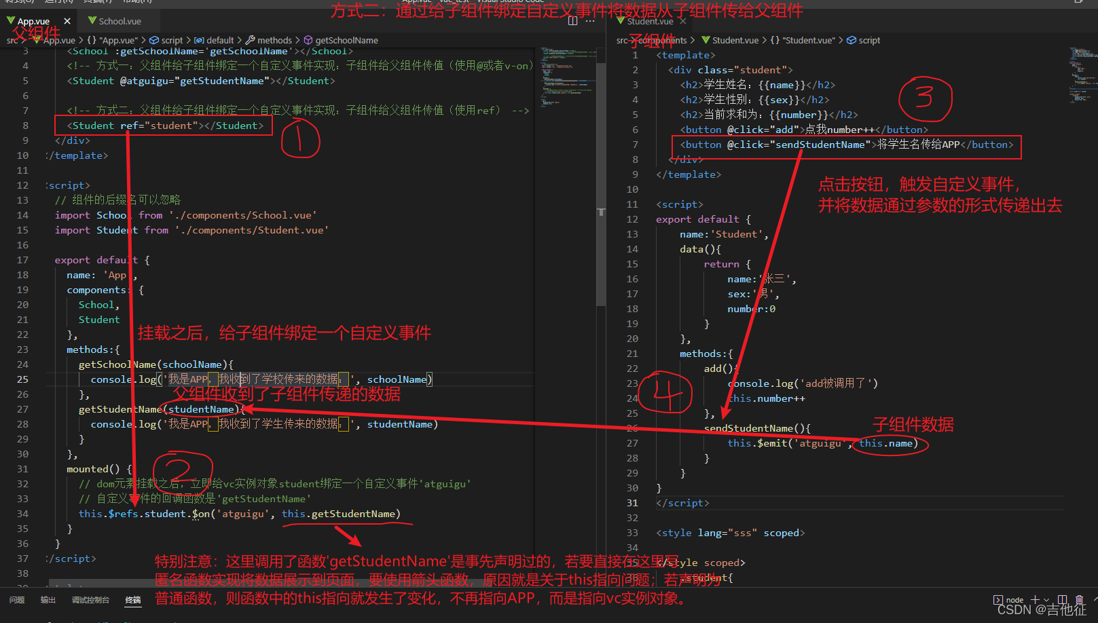Add a new terminal with plus icon
Image resolution: width=1098 pixels, height=623 pixels.
click(x=1036, y=600)
